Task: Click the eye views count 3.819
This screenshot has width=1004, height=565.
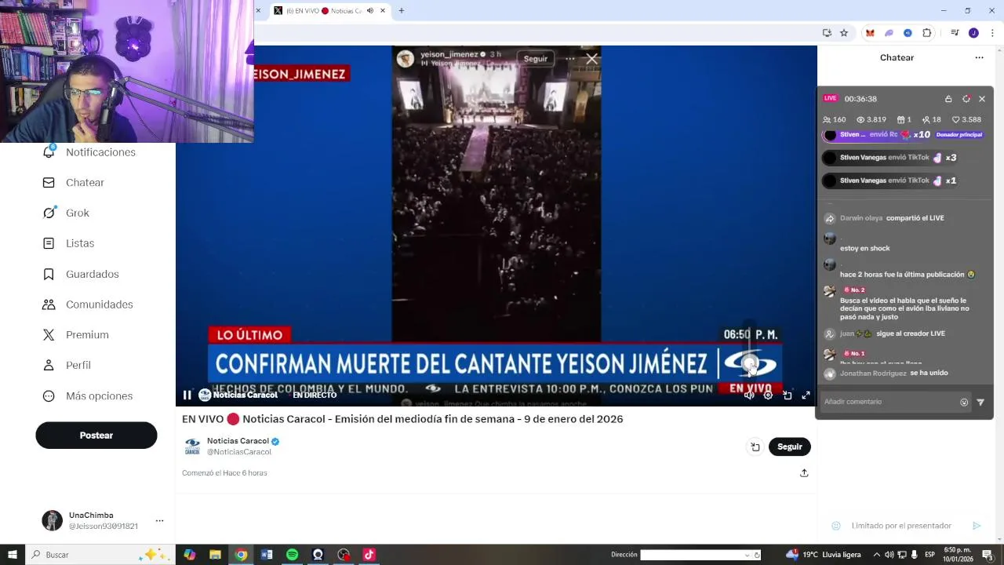Action: click(871, 120)
